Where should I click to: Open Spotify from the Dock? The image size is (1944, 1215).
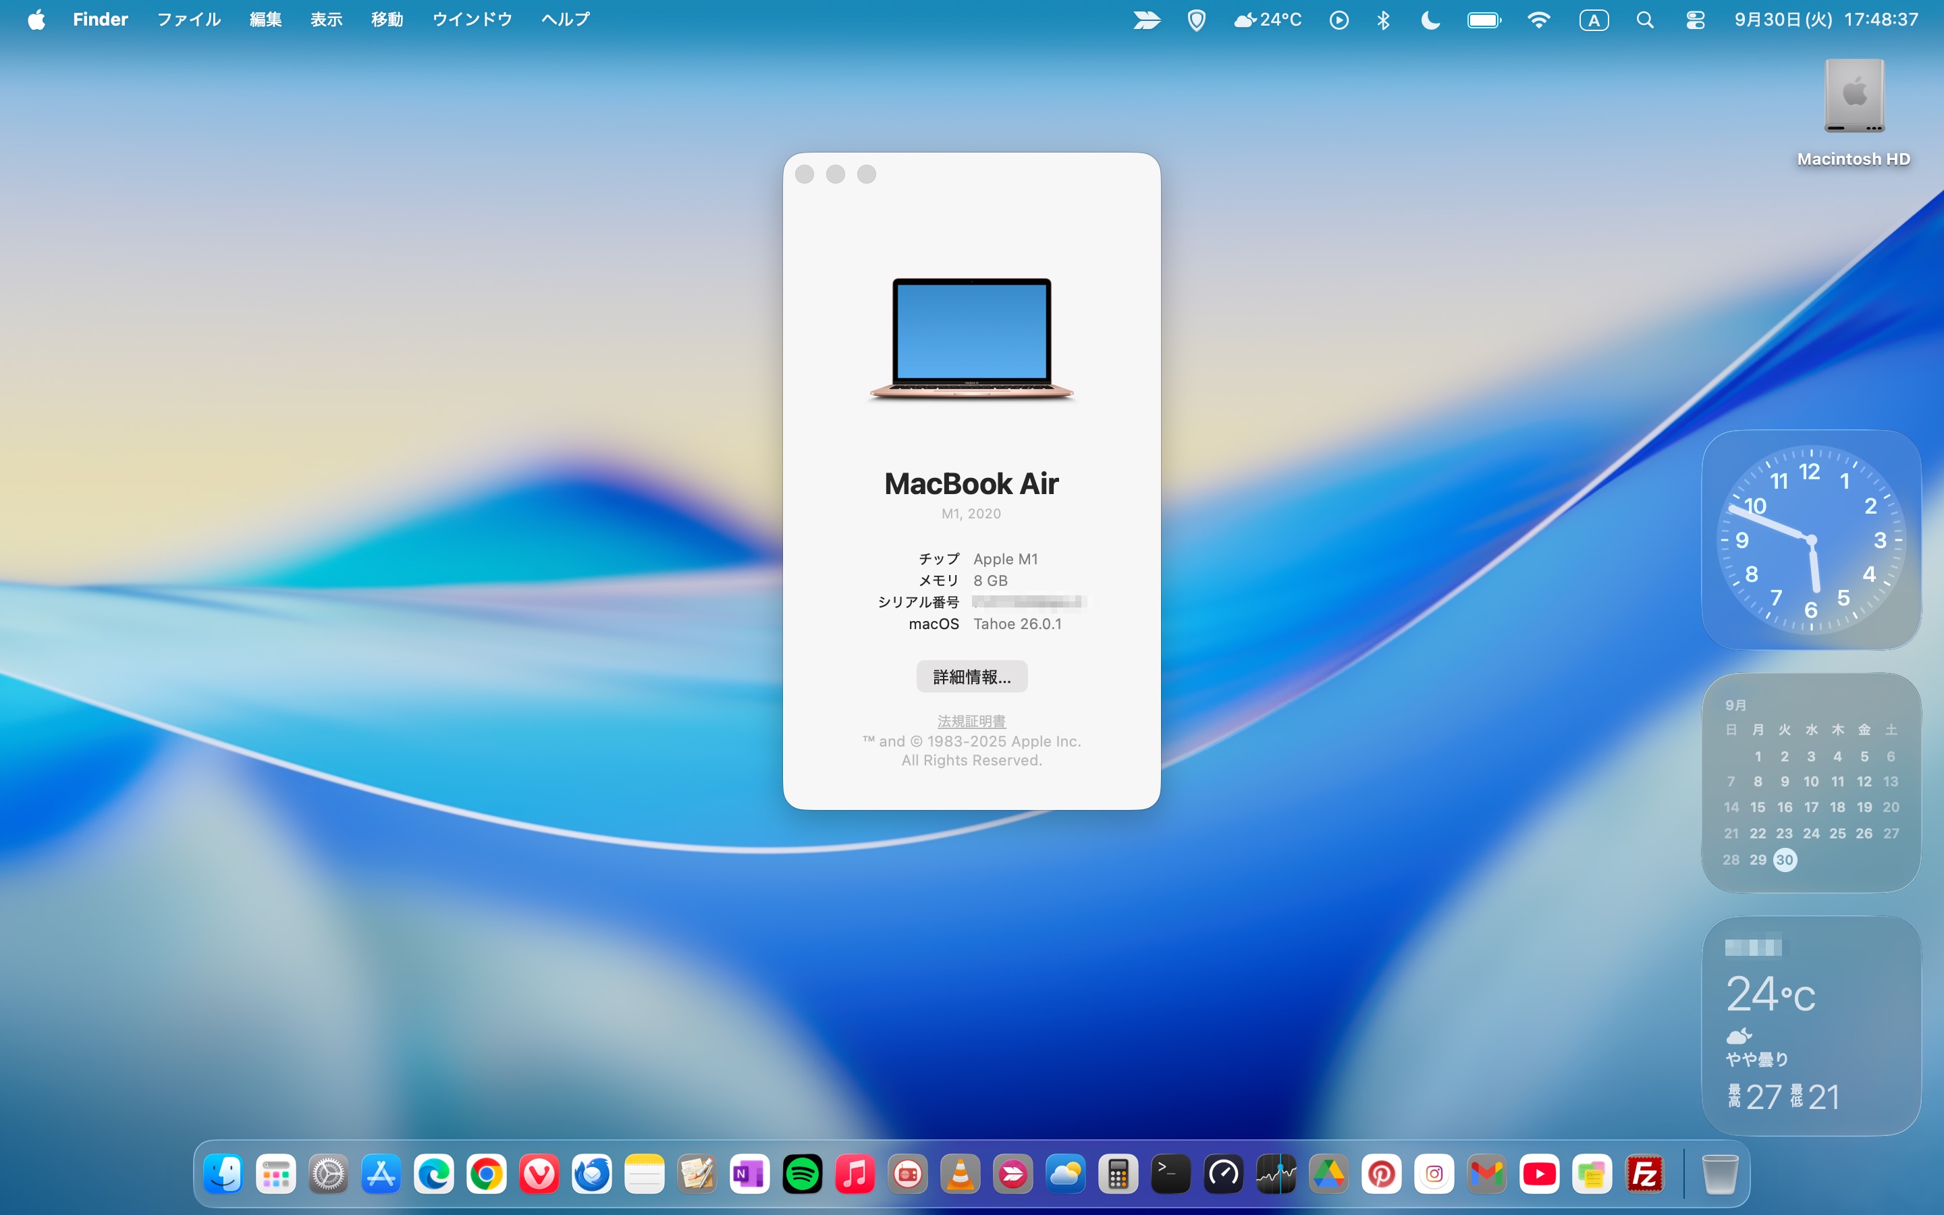click(x=802, y=1174)
